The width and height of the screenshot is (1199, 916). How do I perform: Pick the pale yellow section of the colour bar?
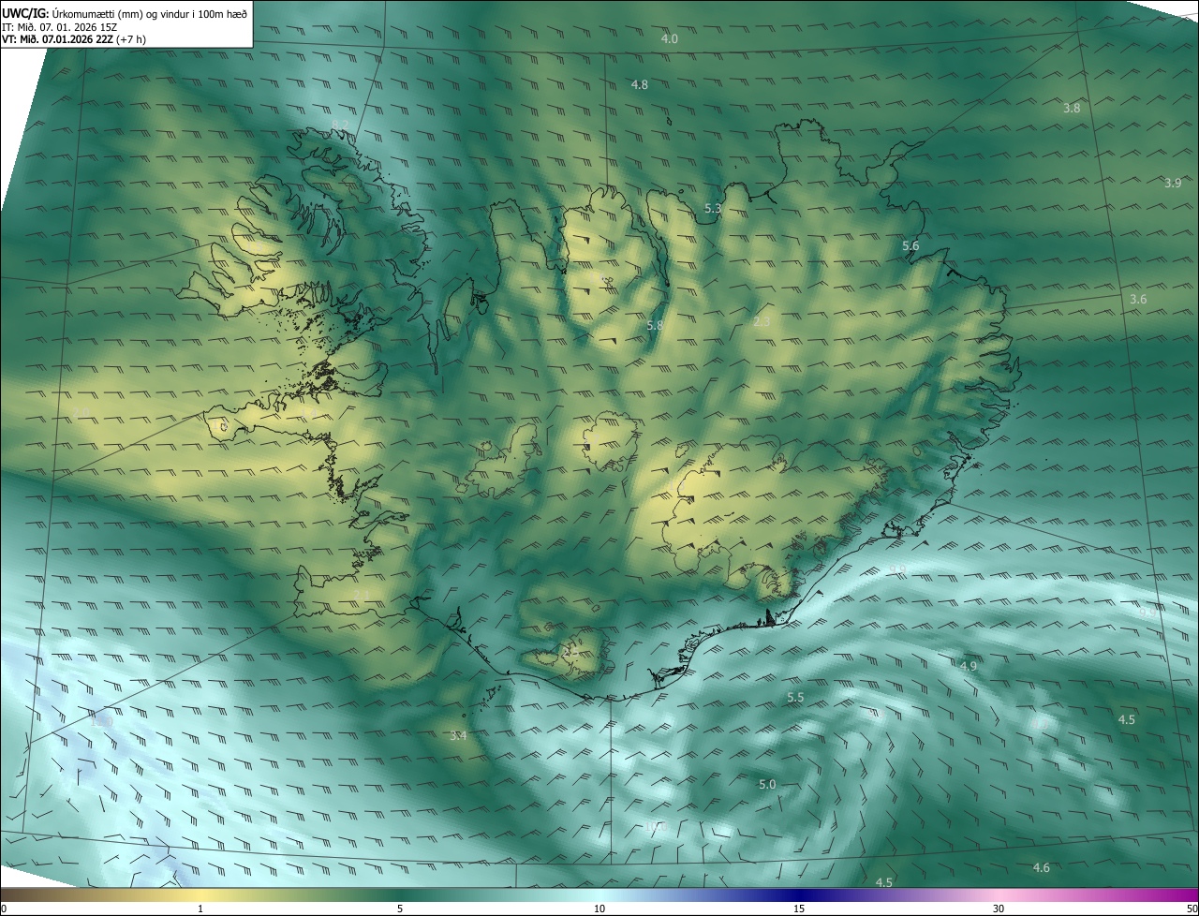click(200, 894)
